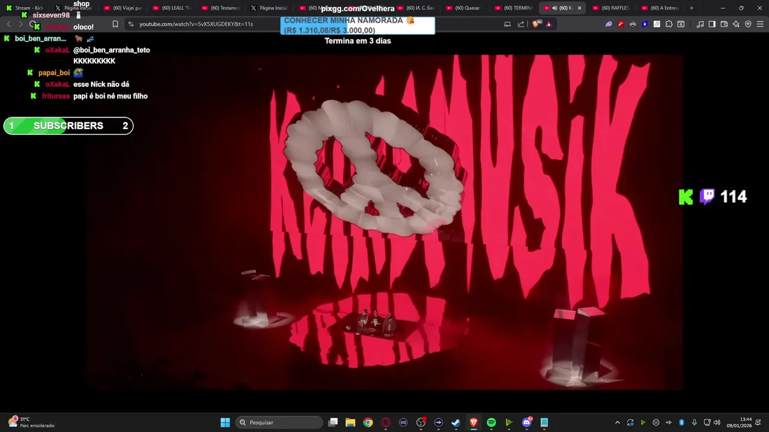Click the Brave Rewards triangle icon
This screenshot has height=432, width=769.
pyautogui.click(x=549, y=24)
